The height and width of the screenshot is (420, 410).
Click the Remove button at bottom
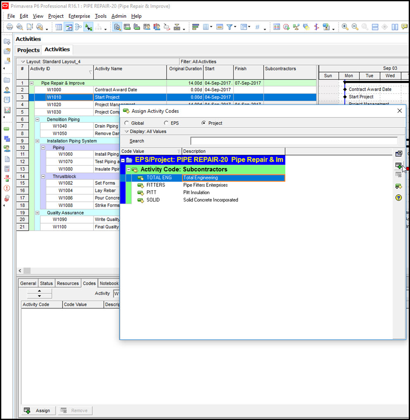(x=75, y=410)
